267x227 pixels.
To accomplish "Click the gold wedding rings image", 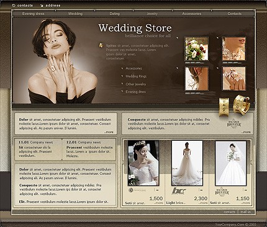I will point(234,105).
